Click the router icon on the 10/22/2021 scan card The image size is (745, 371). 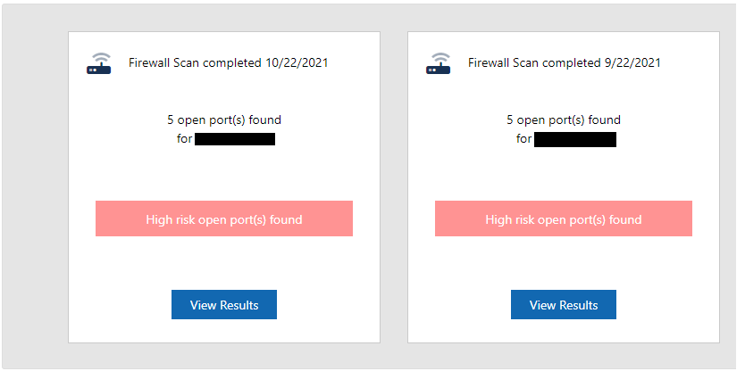click(x=99, y=63)
